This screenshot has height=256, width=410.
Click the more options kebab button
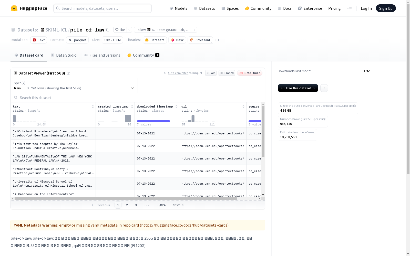coord(324,88)
